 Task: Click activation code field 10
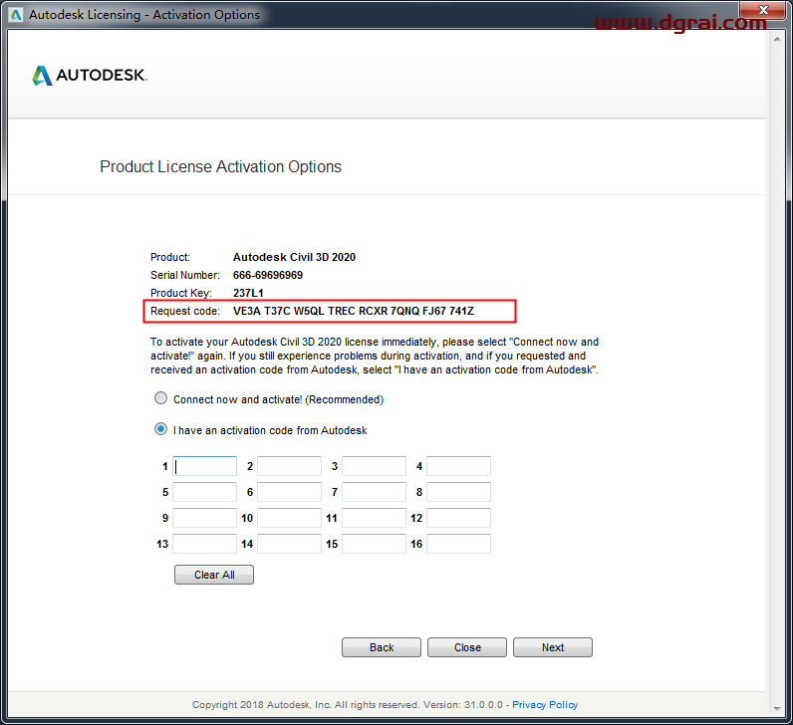[289, 518]
